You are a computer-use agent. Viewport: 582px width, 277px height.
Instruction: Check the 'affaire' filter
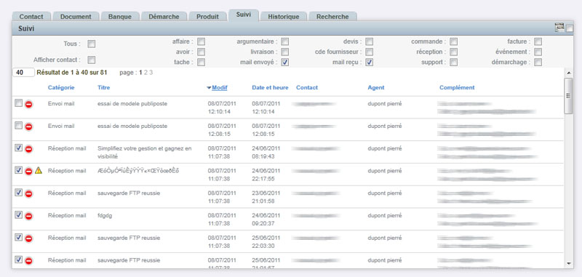(x=202, y=41)
